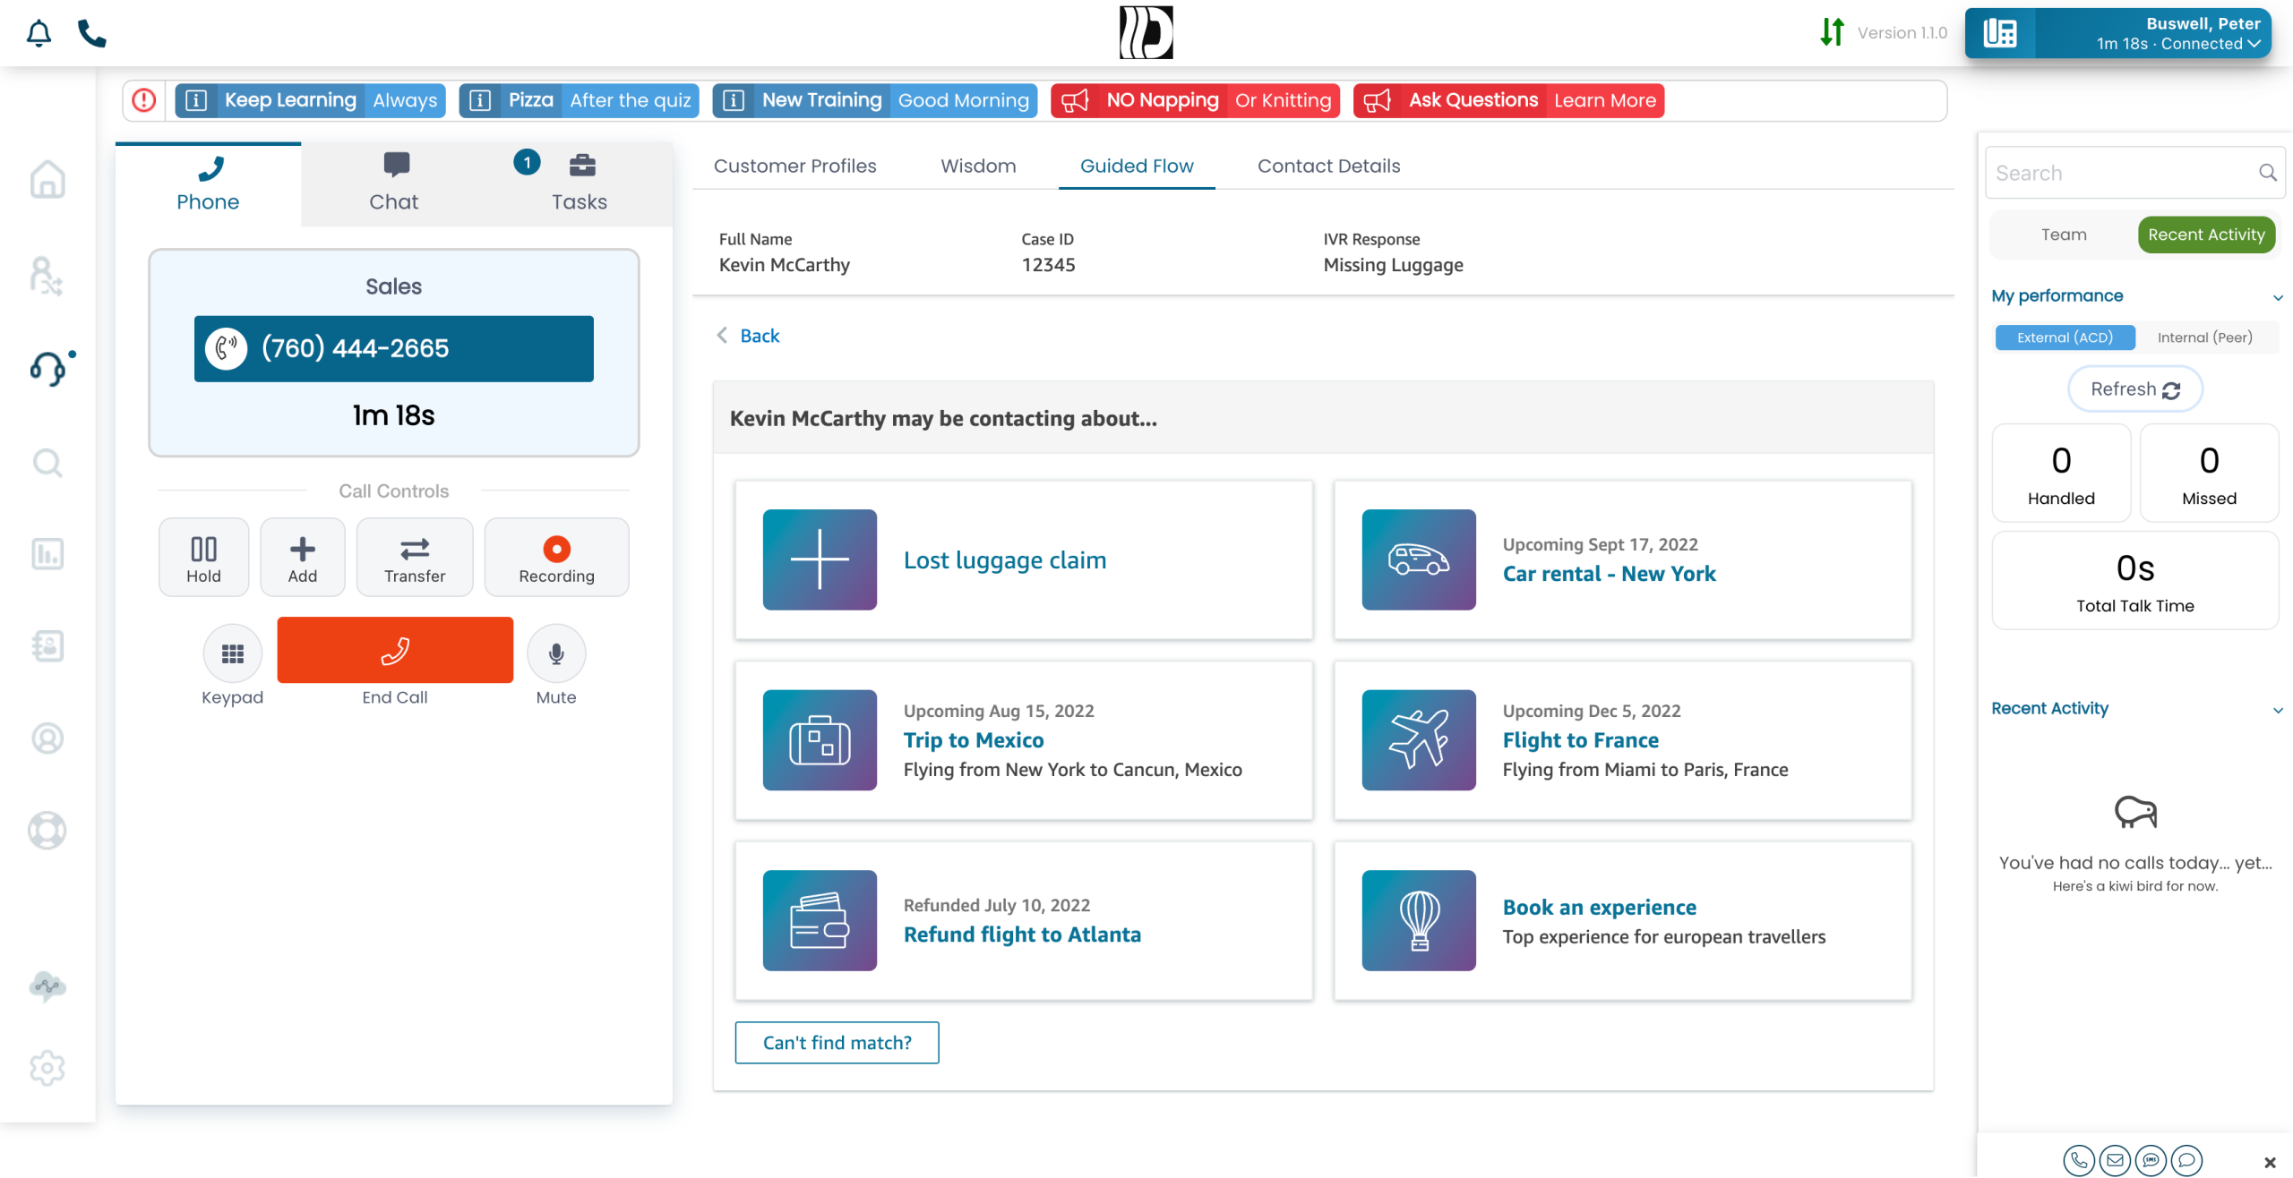This screenshot has width=2293, height=1178.
Task: Switch to Team view
Action: click(2064, 235)
